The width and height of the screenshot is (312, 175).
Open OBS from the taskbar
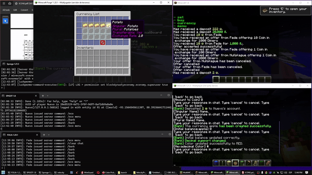click(171, 172)
